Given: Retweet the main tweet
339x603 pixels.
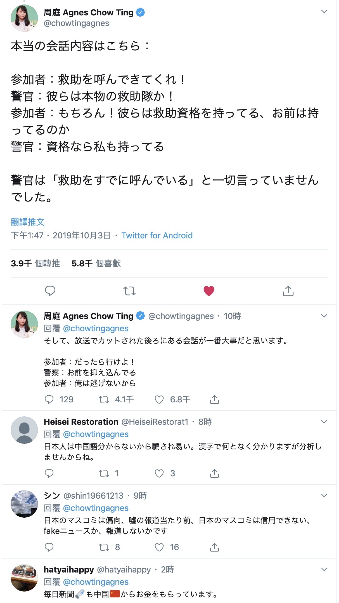Looking at the screenshot, I should tap(129, 291).
